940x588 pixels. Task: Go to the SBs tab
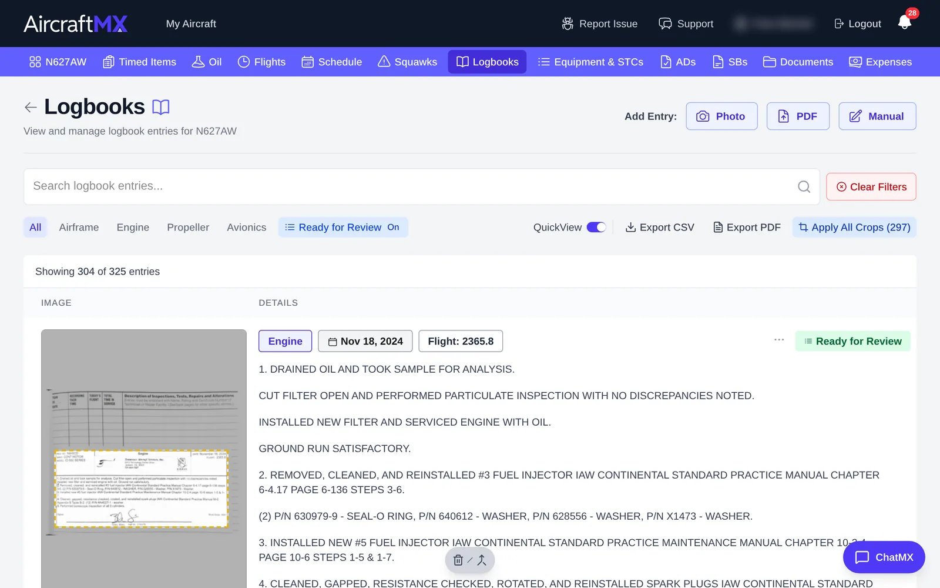coord(730,62)
